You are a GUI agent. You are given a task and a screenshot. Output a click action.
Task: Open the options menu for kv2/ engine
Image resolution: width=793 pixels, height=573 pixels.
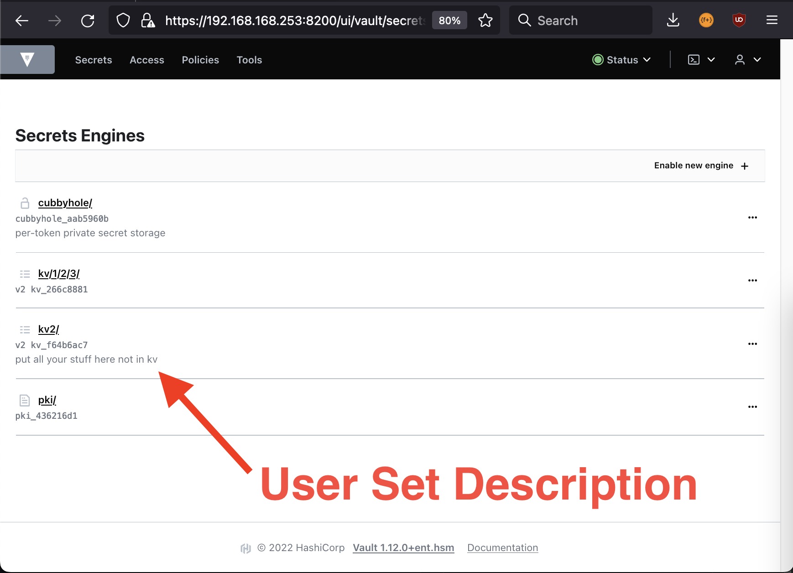(x=752, y=344)
